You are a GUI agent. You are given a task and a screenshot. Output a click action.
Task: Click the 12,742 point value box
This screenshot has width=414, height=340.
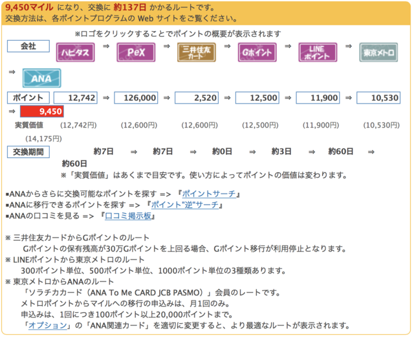coord(76,98)
